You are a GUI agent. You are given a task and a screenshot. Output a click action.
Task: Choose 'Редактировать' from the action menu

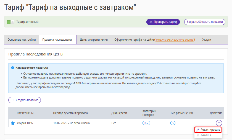pos(210,130)
